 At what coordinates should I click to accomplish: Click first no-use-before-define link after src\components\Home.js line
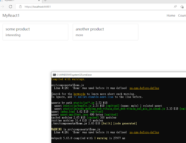[144, 88]
